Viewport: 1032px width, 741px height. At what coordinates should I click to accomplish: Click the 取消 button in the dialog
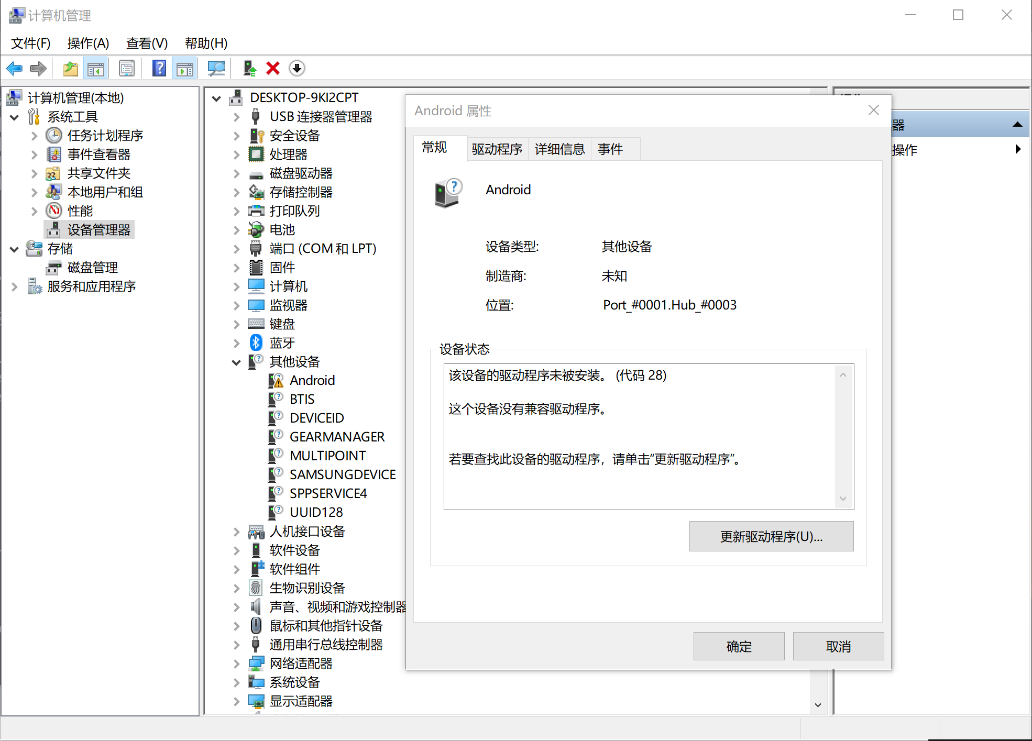[x=838, y=646]
